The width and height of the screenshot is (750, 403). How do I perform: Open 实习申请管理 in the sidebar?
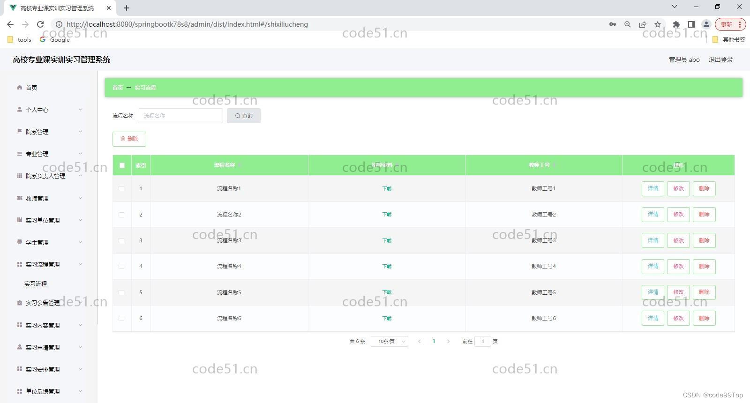[43, 347]
